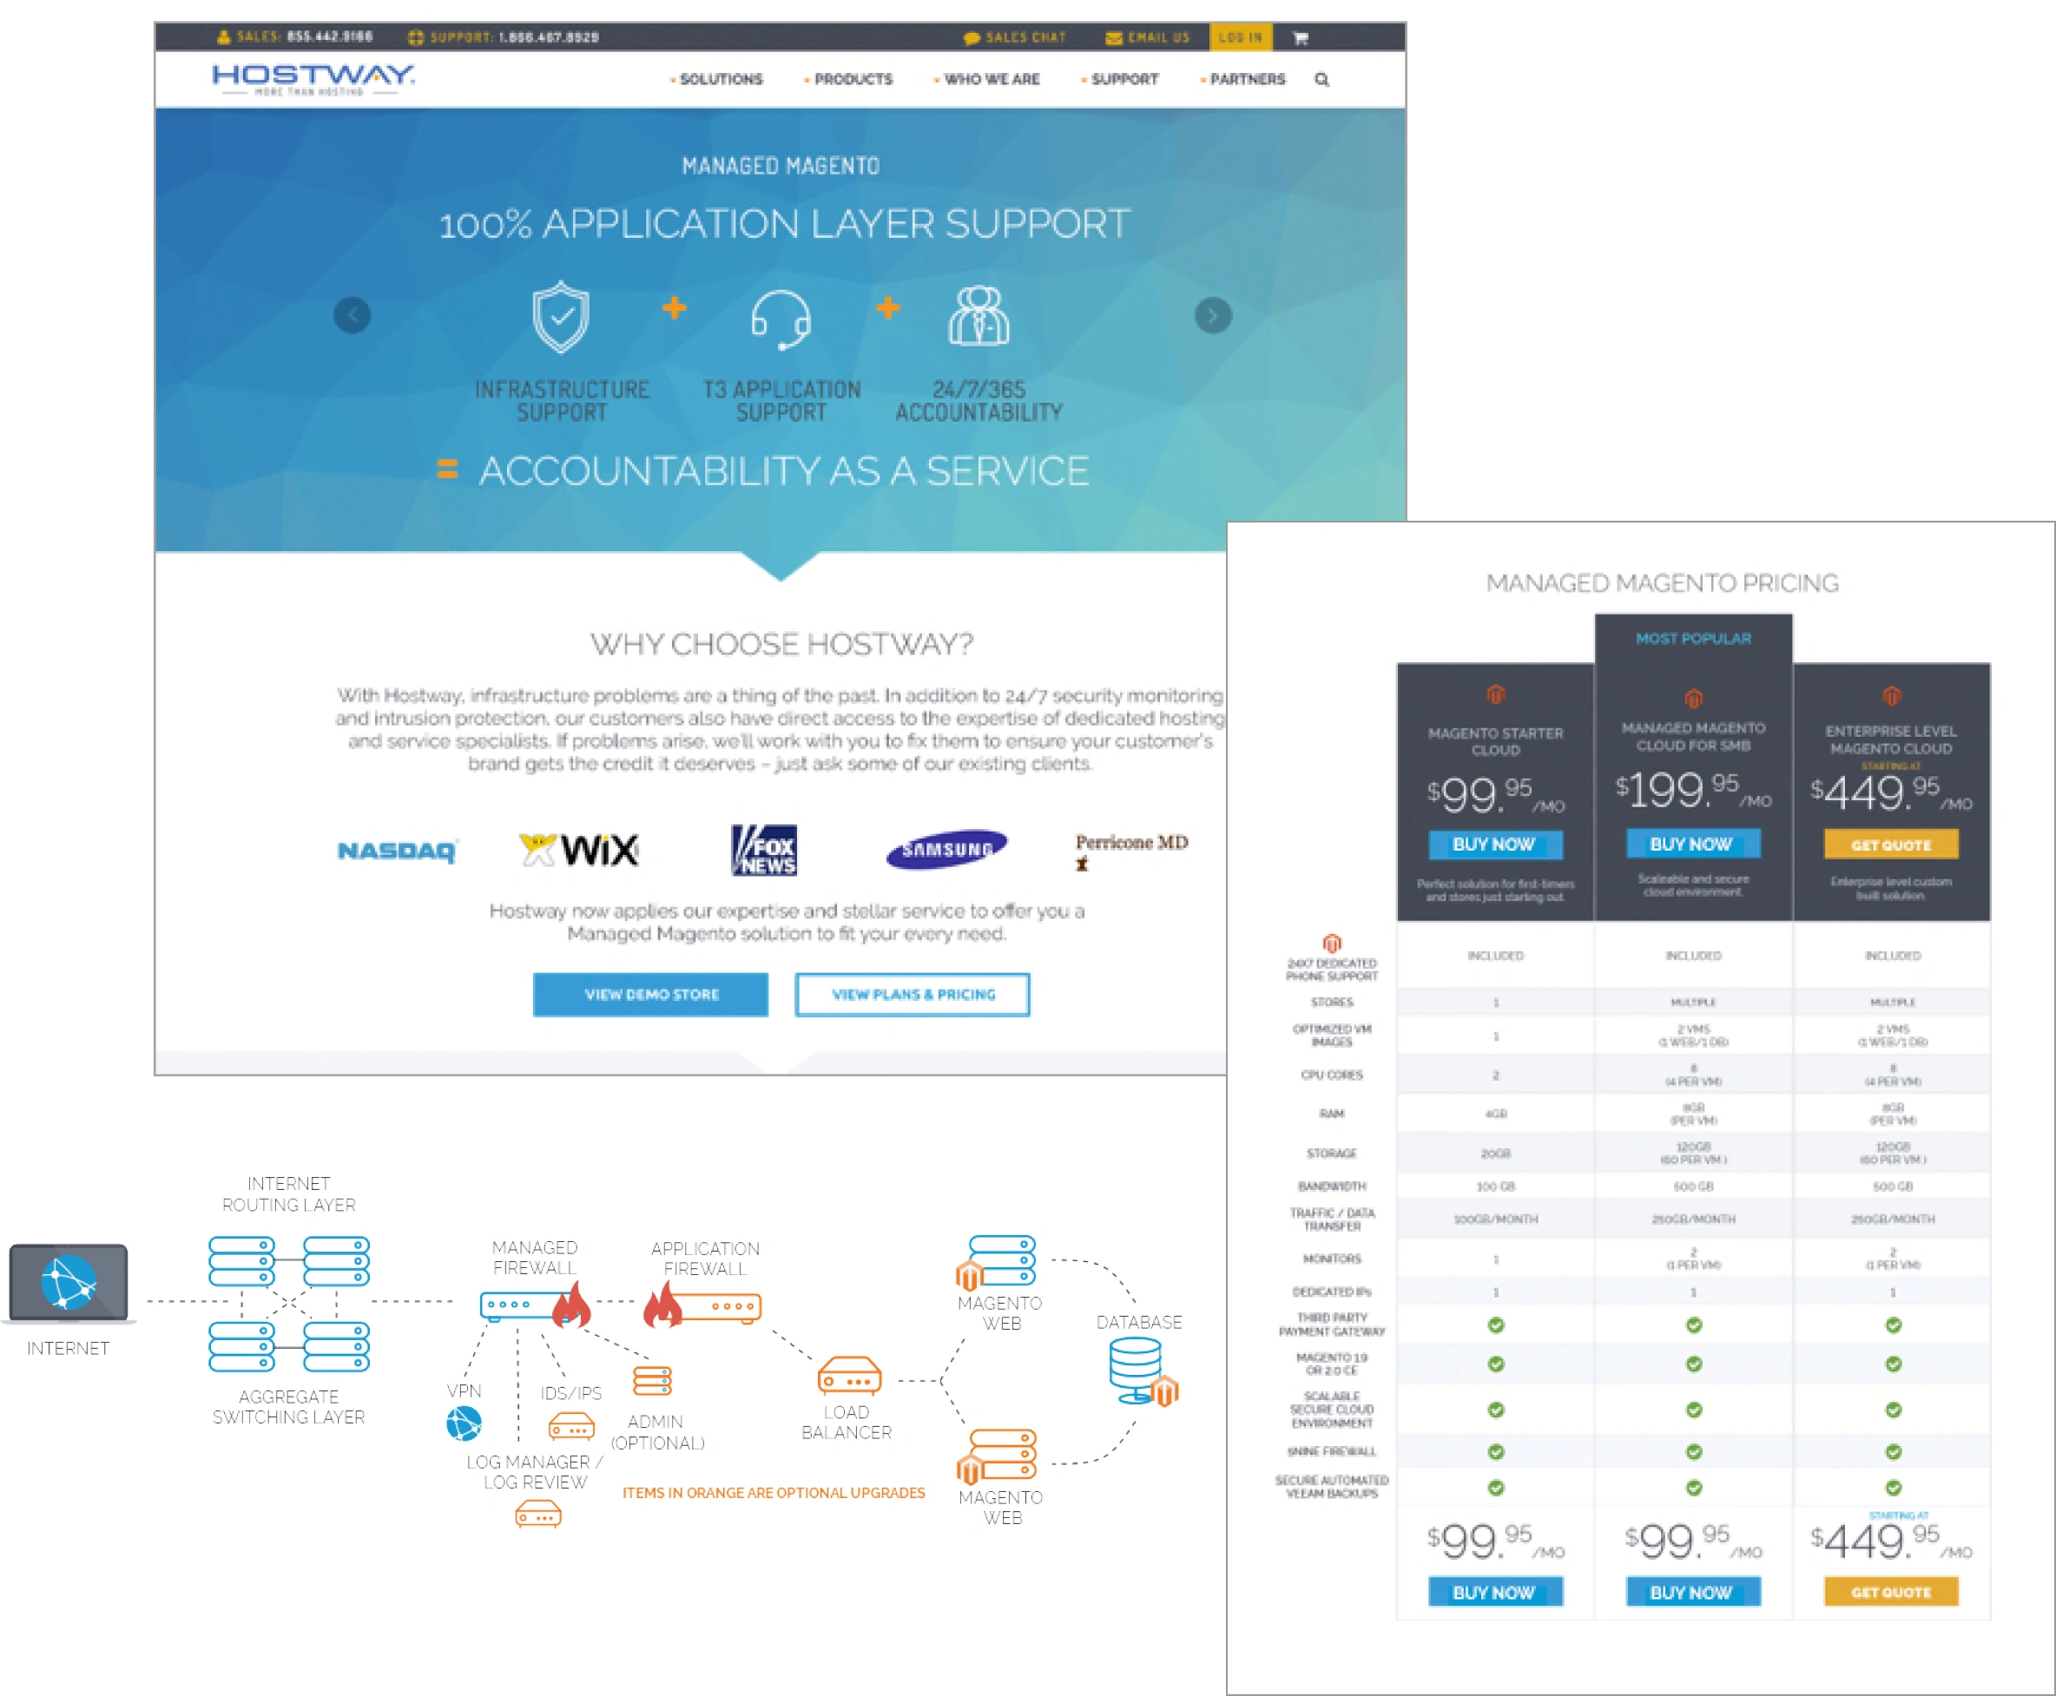Click the 24/7/365 Accountability people icon
Viewport: 2056px width, 1696px height.
[x=979, y=316]
